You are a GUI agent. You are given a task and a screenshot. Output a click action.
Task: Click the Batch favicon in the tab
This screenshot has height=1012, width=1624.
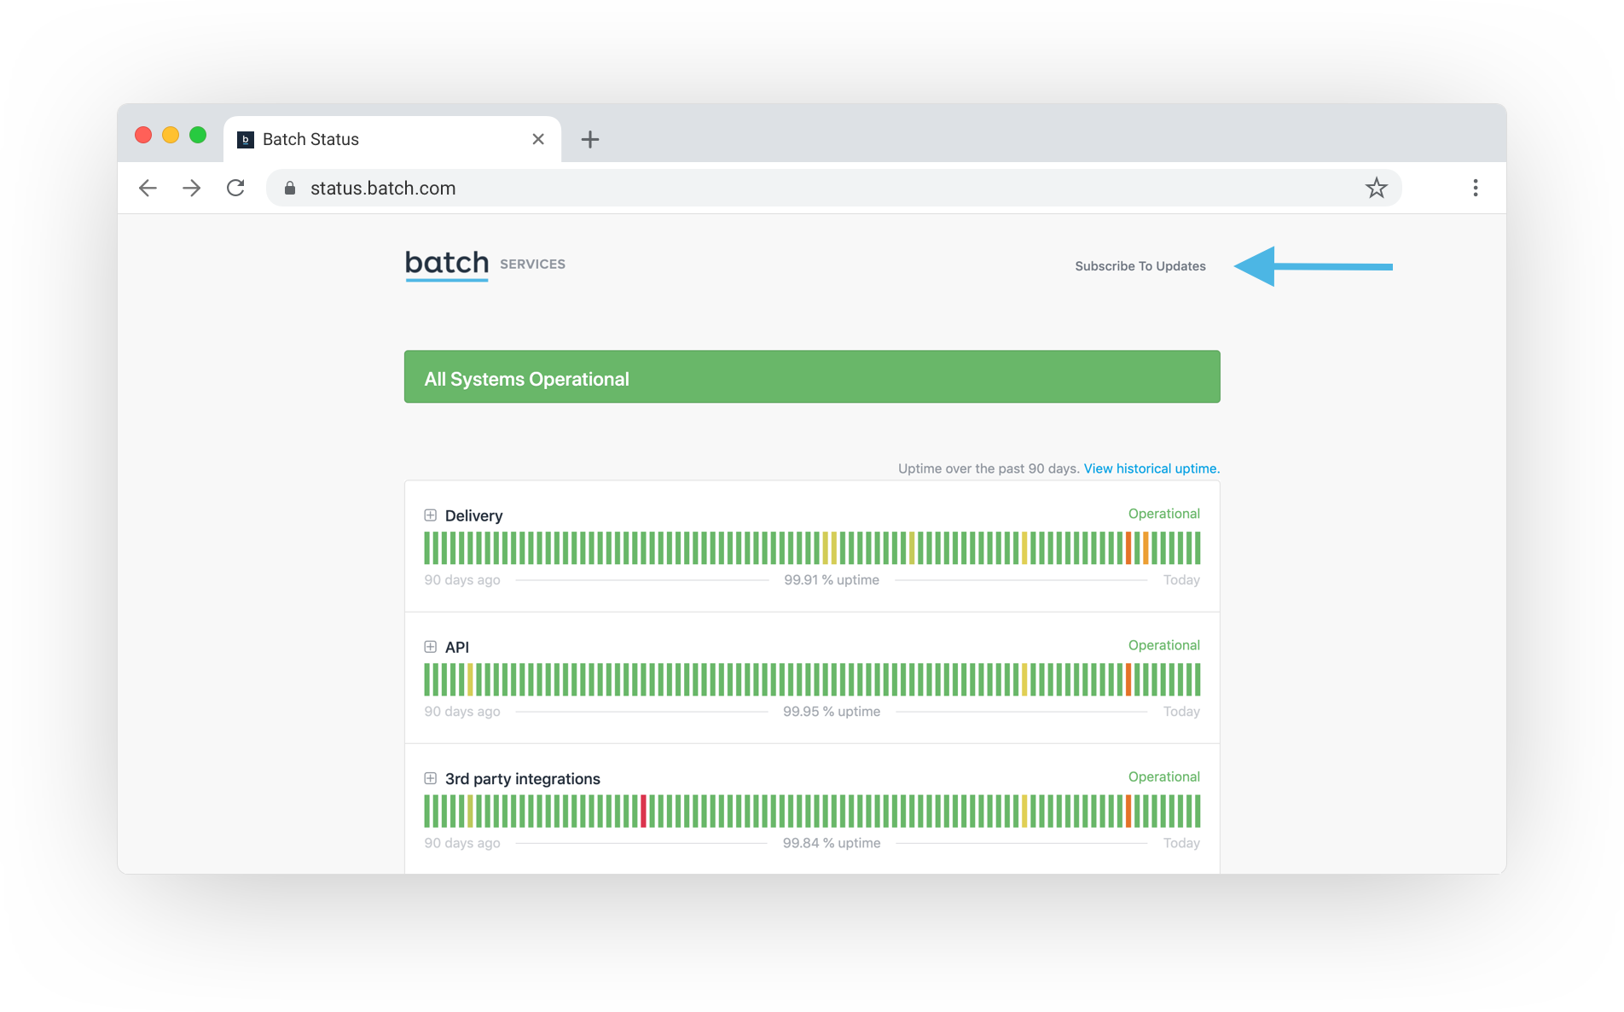tap(246, 140)
